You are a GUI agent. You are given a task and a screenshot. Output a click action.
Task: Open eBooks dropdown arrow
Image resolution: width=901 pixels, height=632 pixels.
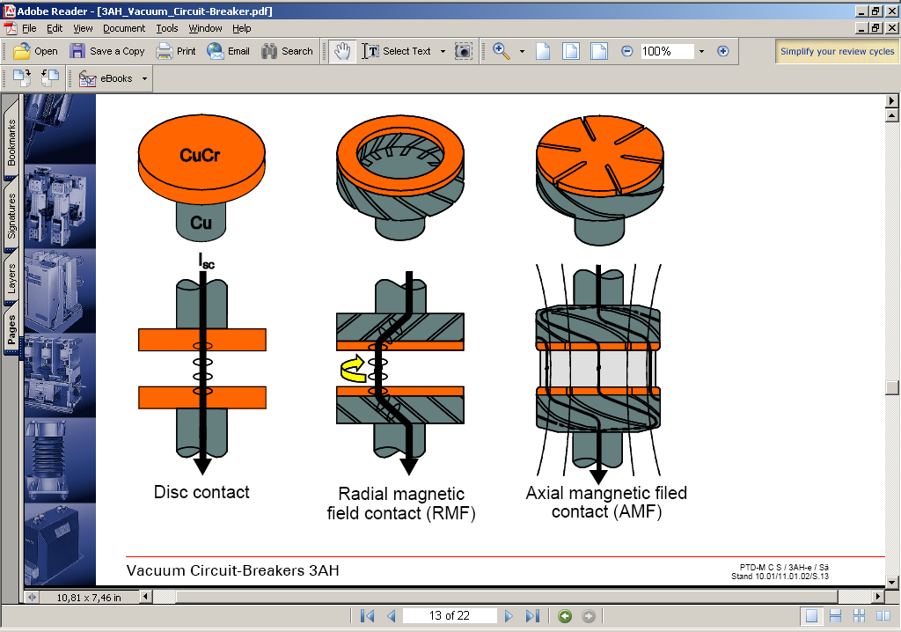click(x=144, y=79)
